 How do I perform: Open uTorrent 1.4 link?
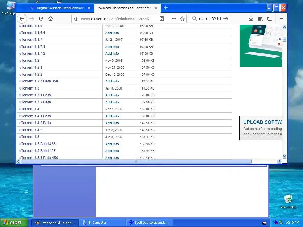[x=29, y=109]
